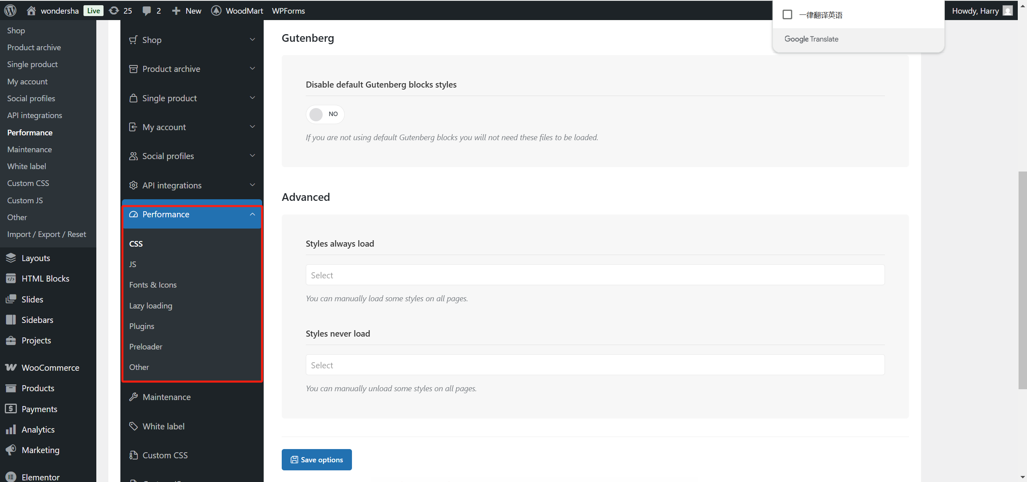This screenshot has width=1027, height=482.
Task: Click the Howdy, Harry user avatar
Action: (1007, 11)
